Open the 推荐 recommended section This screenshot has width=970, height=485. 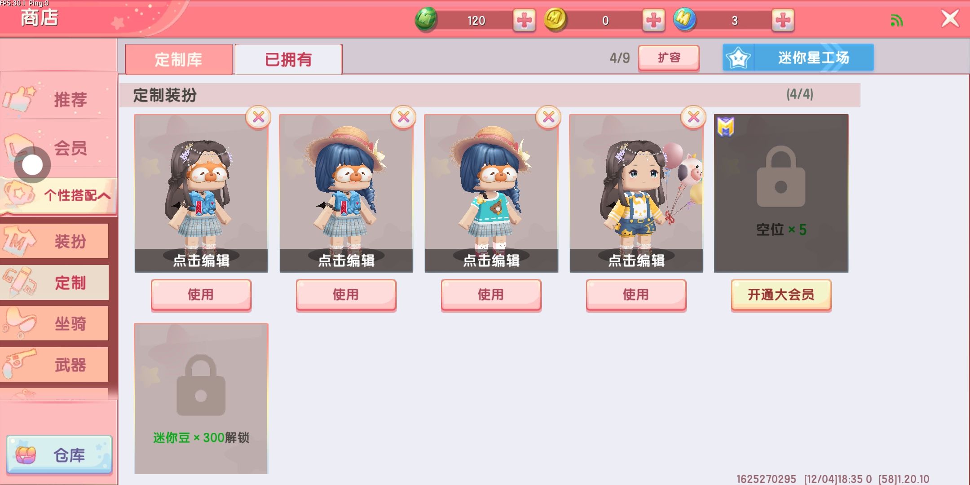pos(58,99)
